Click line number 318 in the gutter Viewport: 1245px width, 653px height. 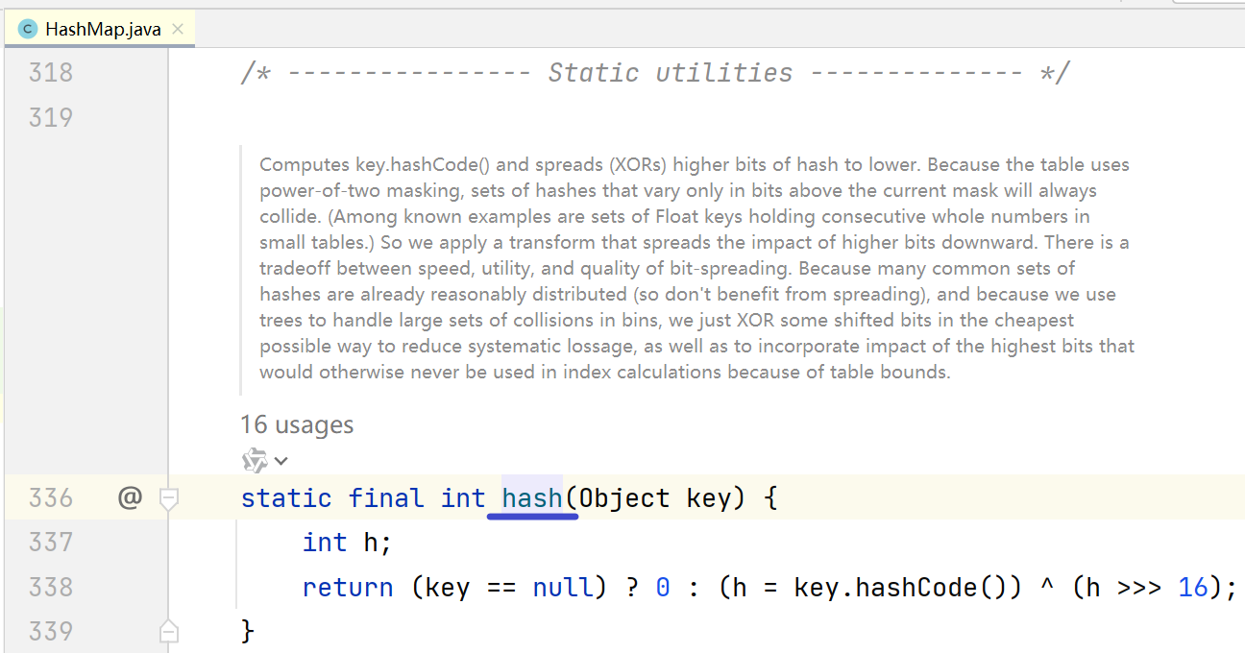[x=51, y=73]
